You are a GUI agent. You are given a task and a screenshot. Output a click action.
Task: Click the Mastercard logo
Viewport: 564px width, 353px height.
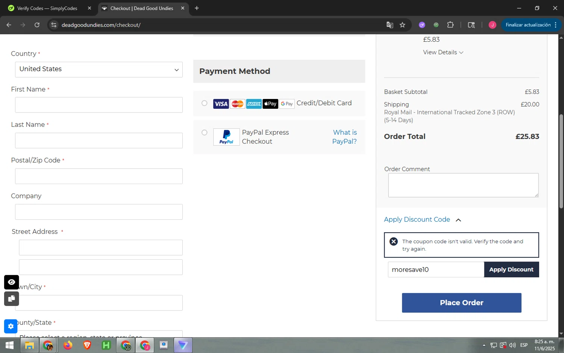tap(237, 104)
